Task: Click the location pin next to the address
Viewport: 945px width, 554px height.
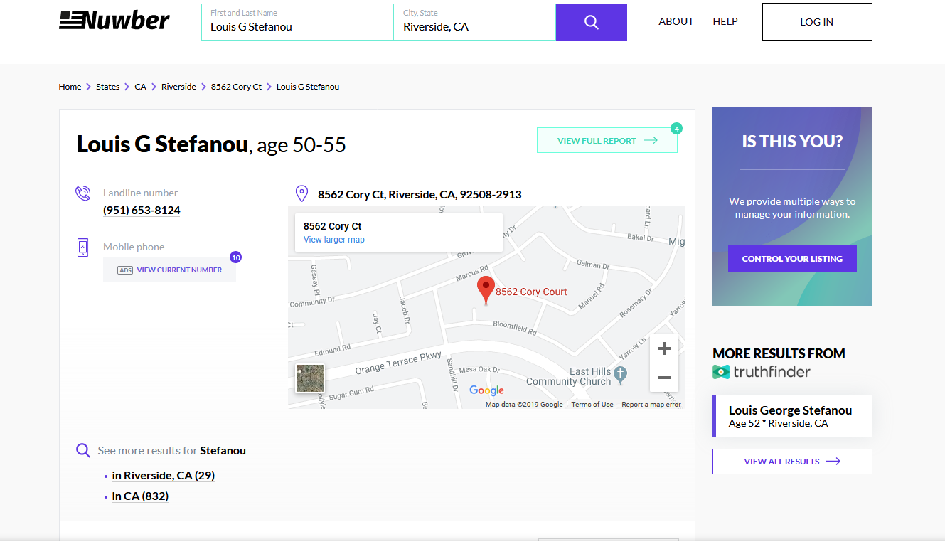Action: tap(301, 192)
